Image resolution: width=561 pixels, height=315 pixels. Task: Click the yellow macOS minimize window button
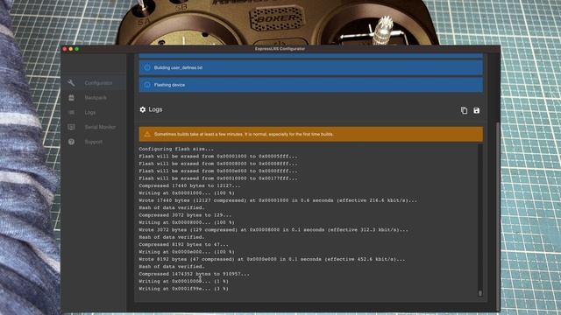pos(71,49)
